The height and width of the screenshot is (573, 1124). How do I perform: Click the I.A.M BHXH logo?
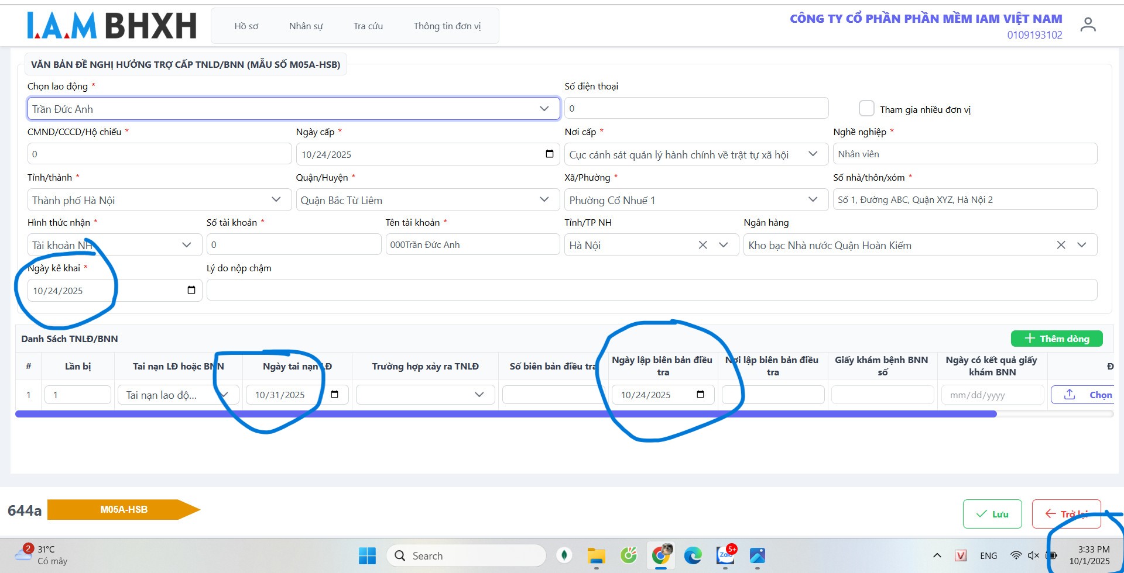(111, 26)
